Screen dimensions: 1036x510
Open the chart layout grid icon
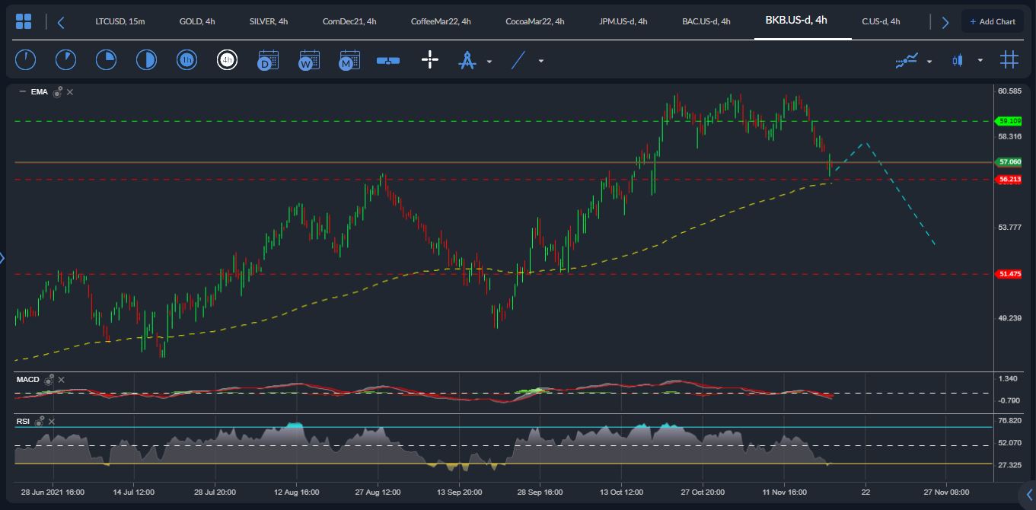[24, 21]
